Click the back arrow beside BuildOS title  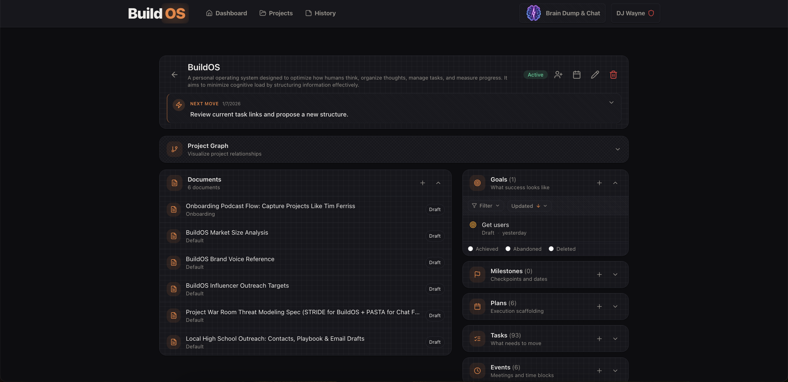click(x=174, y=75)
